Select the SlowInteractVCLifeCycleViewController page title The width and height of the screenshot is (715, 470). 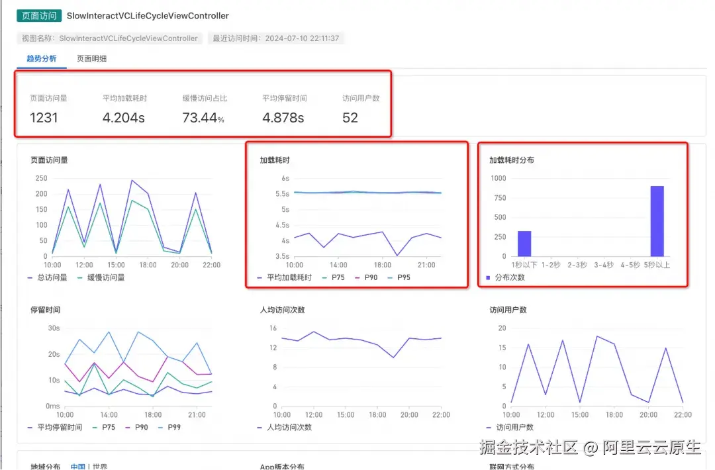(x=148, y=15)
